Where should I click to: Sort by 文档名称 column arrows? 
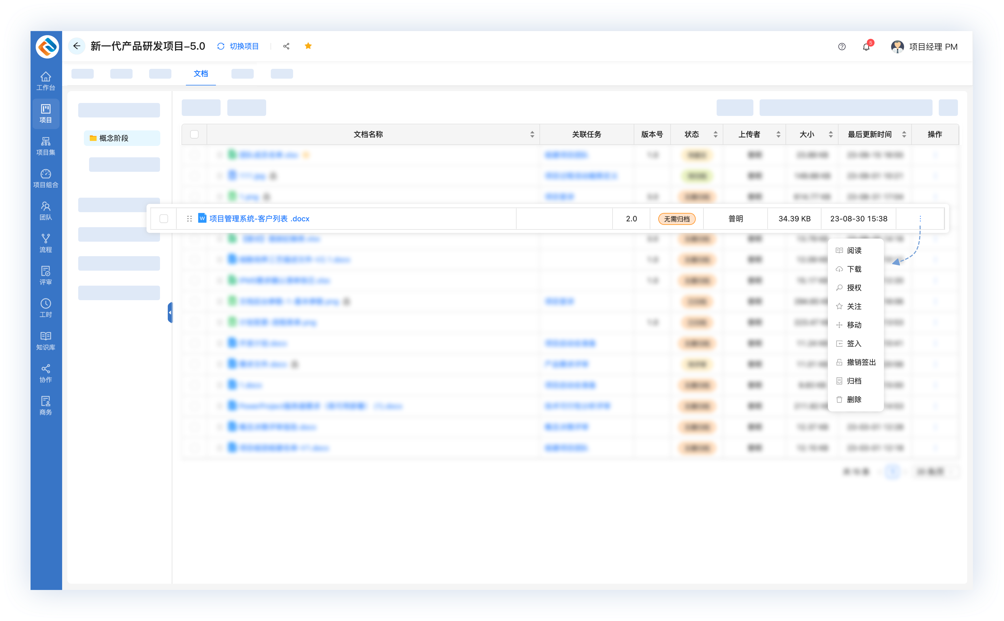click(x=532, y=134)
